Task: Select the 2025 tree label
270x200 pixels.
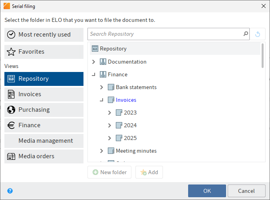Action: pyautogui.click(x=130, y=138)
